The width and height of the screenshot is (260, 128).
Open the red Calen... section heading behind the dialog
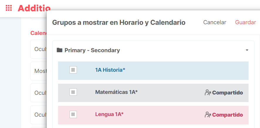click(38, 33)
